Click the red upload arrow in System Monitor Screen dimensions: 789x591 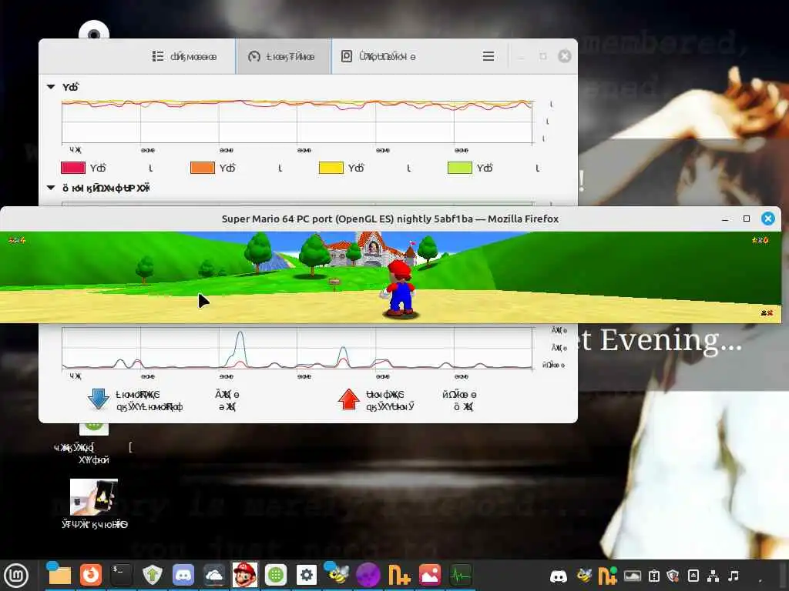(349, 399)
